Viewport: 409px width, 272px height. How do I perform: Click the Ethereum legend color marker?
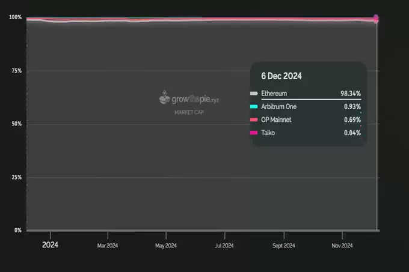254,94
